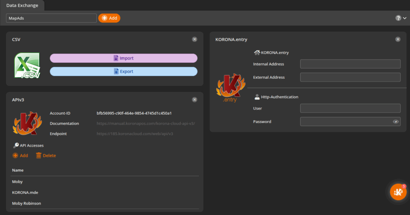Select the Account-ID value text
The width and height of the screenshot is (410, 215).
(x=134, y=113)
